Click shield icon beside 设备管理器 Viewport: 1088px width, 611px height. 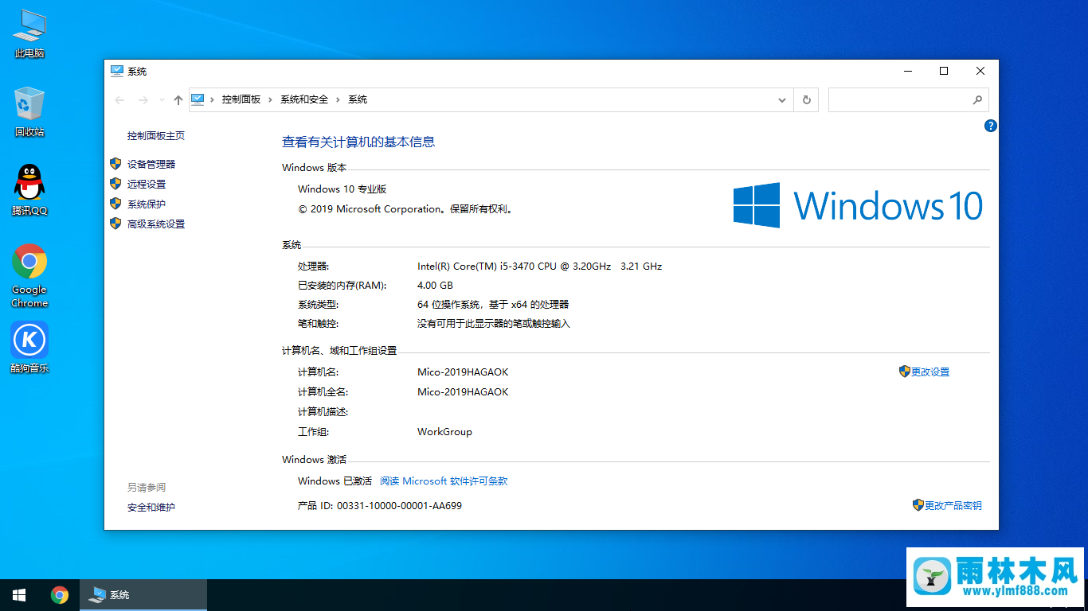(x=115, y=164)
